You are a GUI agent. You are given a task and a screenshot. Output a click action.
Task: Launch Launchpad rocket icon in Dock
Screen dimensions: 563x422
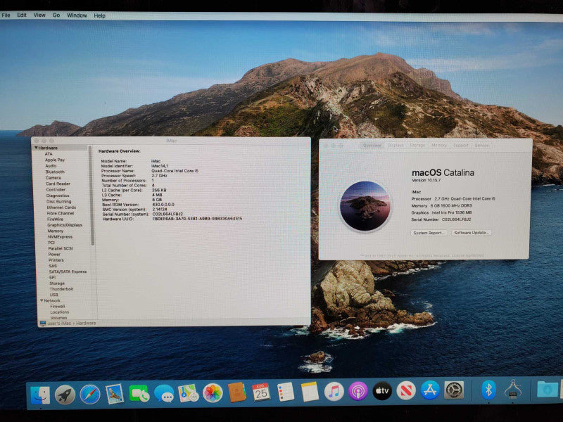(65, 395)
